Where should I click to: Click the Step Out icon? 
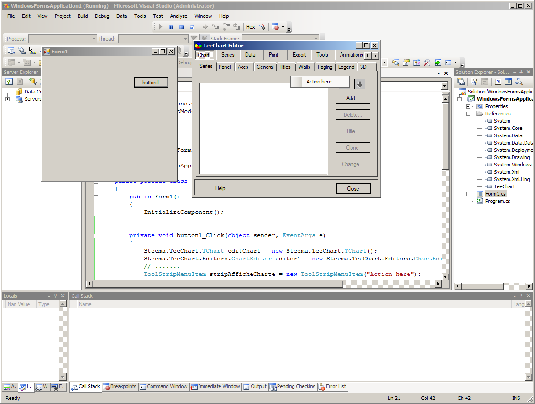(x=237, y=27)
